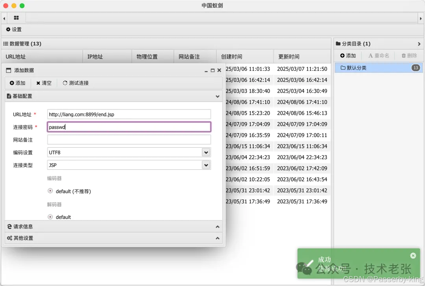Select decoder default radio button
Screen dimensions: 425x286
[50, 217]
